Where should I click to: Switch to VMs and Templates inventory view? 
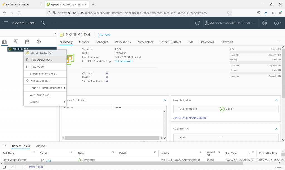[16, 42]
